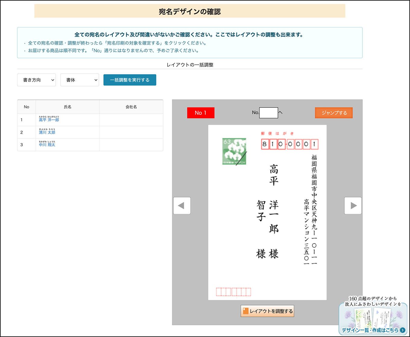
Task: Click the デザイン一覧・作成はこちら banner
Action: [x=373, y=315]
